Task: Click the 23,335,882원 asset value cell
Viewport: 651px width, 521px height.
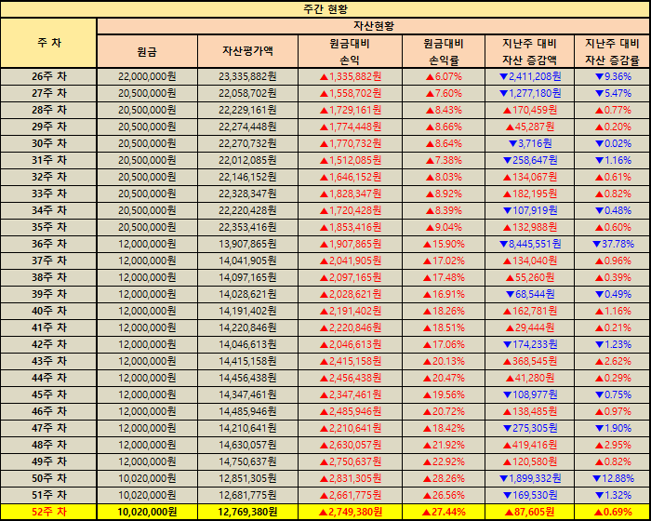Action: click(x=247, y=76)
